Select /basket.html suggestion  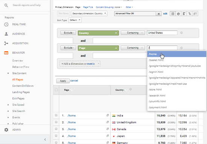pos(177,60)
